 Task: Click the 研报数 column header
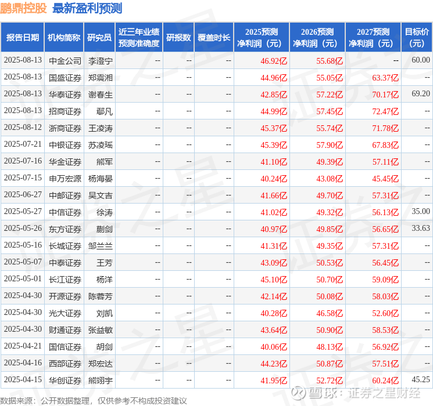pos(178,38)
